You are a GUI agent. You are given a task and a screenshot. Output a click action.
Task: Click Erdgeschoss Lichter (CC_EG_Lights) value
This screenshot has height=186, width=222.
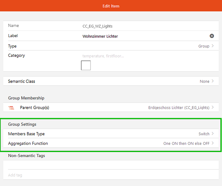click(x=179, y=108)
